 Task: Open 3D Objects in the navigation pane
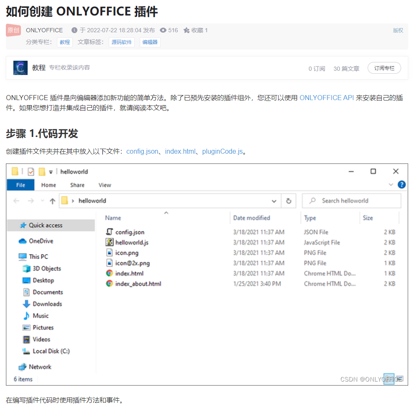pos(42,268)
